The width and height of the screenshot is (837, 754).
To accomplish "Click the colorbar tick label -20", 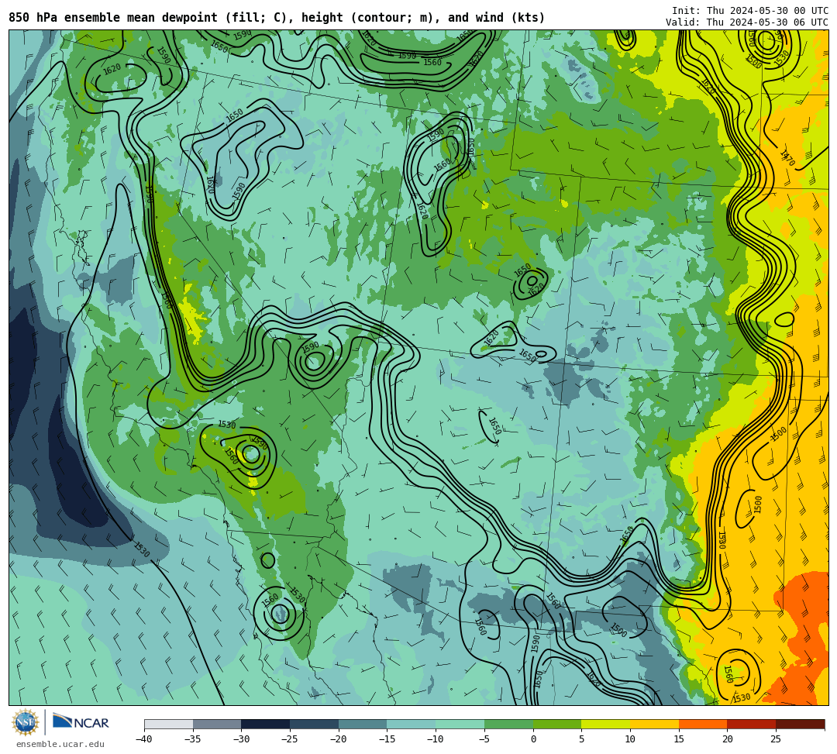I will [x=339, y=739].
